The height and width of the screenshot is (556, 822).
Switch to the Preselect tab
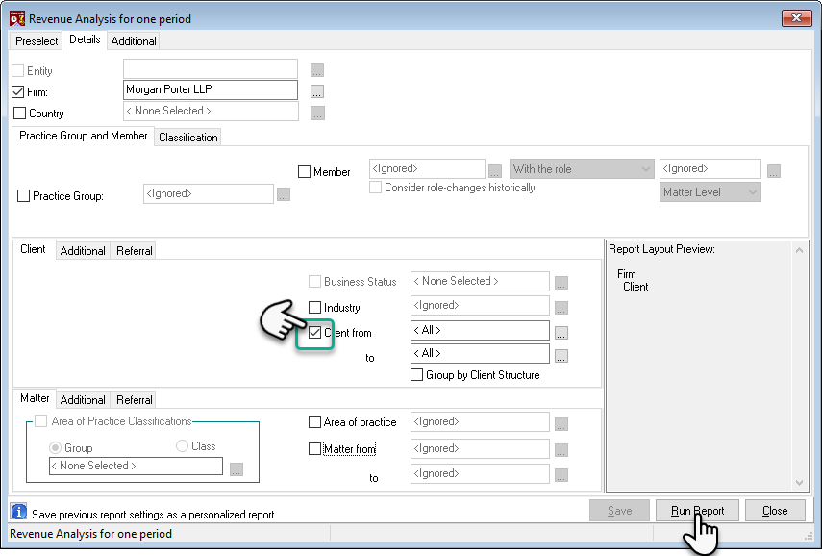click(x=37, y=41)
